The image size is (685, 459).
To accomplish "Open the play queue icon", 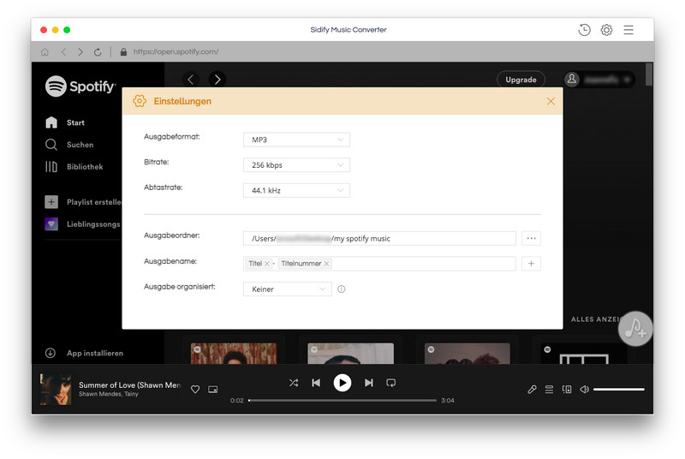I will (x=549, y=389).
